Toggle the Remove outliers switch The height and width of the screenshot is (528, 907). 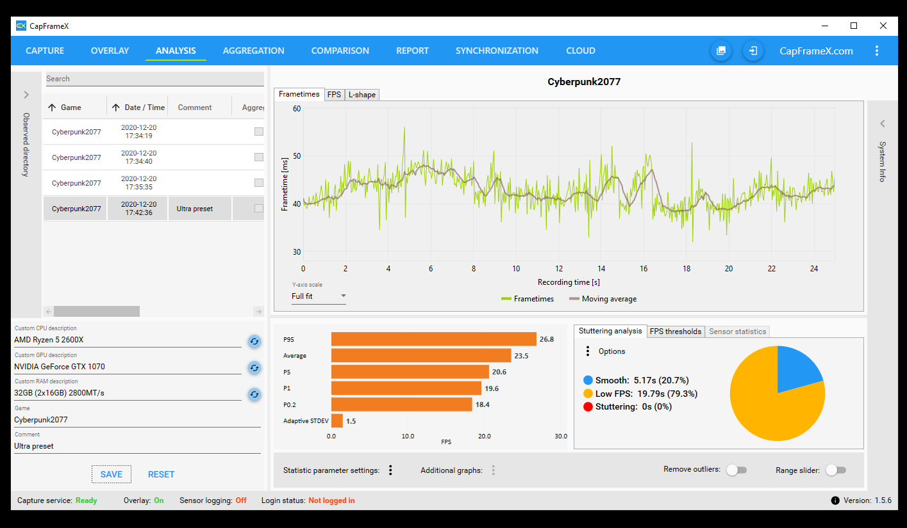coord(736,470)
